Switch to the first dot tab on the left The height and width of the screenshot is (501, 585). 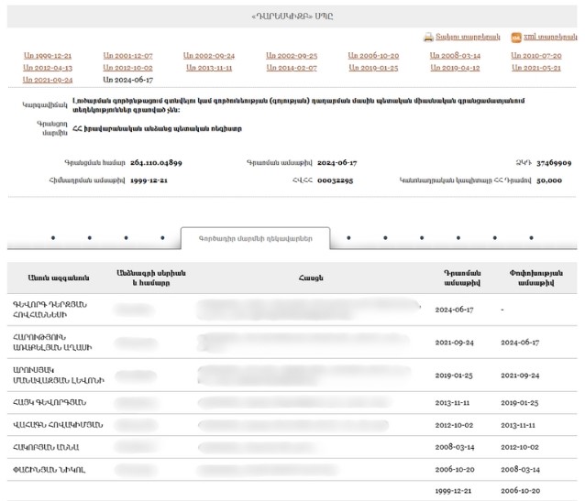pyautogui.click(x=52, y=238)
